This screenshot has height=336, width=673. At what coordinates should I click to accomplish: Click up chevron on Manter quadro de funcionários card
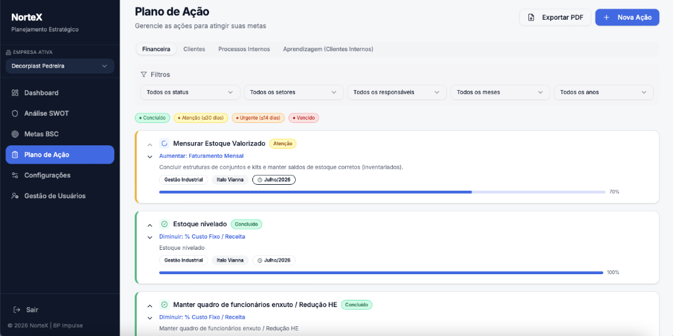tap(150, 306)
